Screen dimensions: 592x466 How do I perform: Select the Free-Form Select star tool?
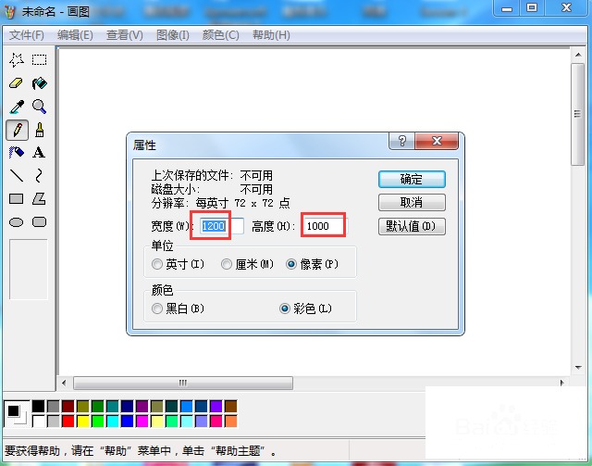click(x=17, y=60)
